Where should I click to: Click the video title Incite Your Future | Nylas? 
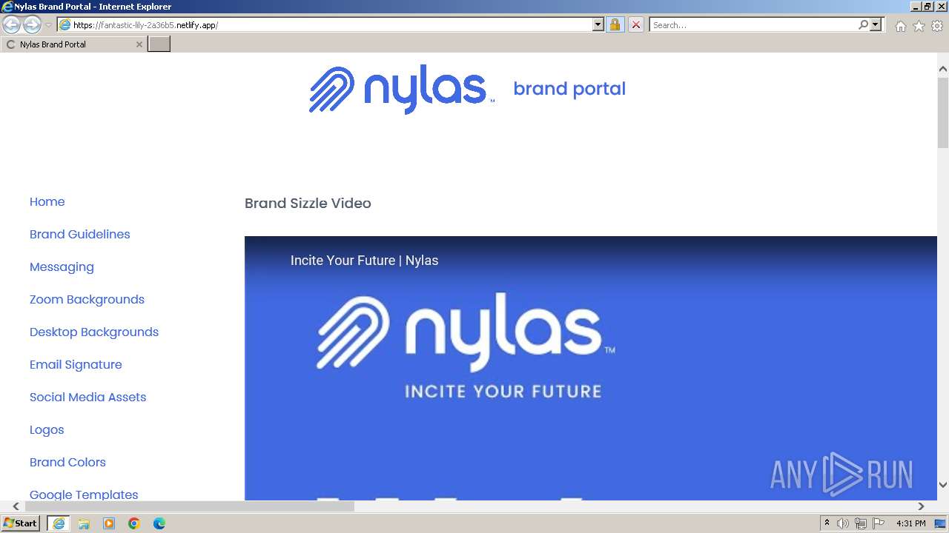point(364,261)
